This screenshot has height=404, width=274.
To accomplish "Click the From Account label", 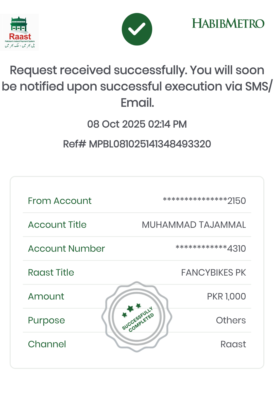I will point(60,201).
